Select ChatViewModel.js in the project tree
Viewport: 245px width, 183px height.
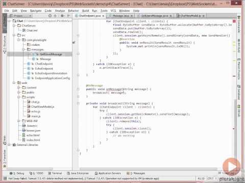click(x=41, y=107)
